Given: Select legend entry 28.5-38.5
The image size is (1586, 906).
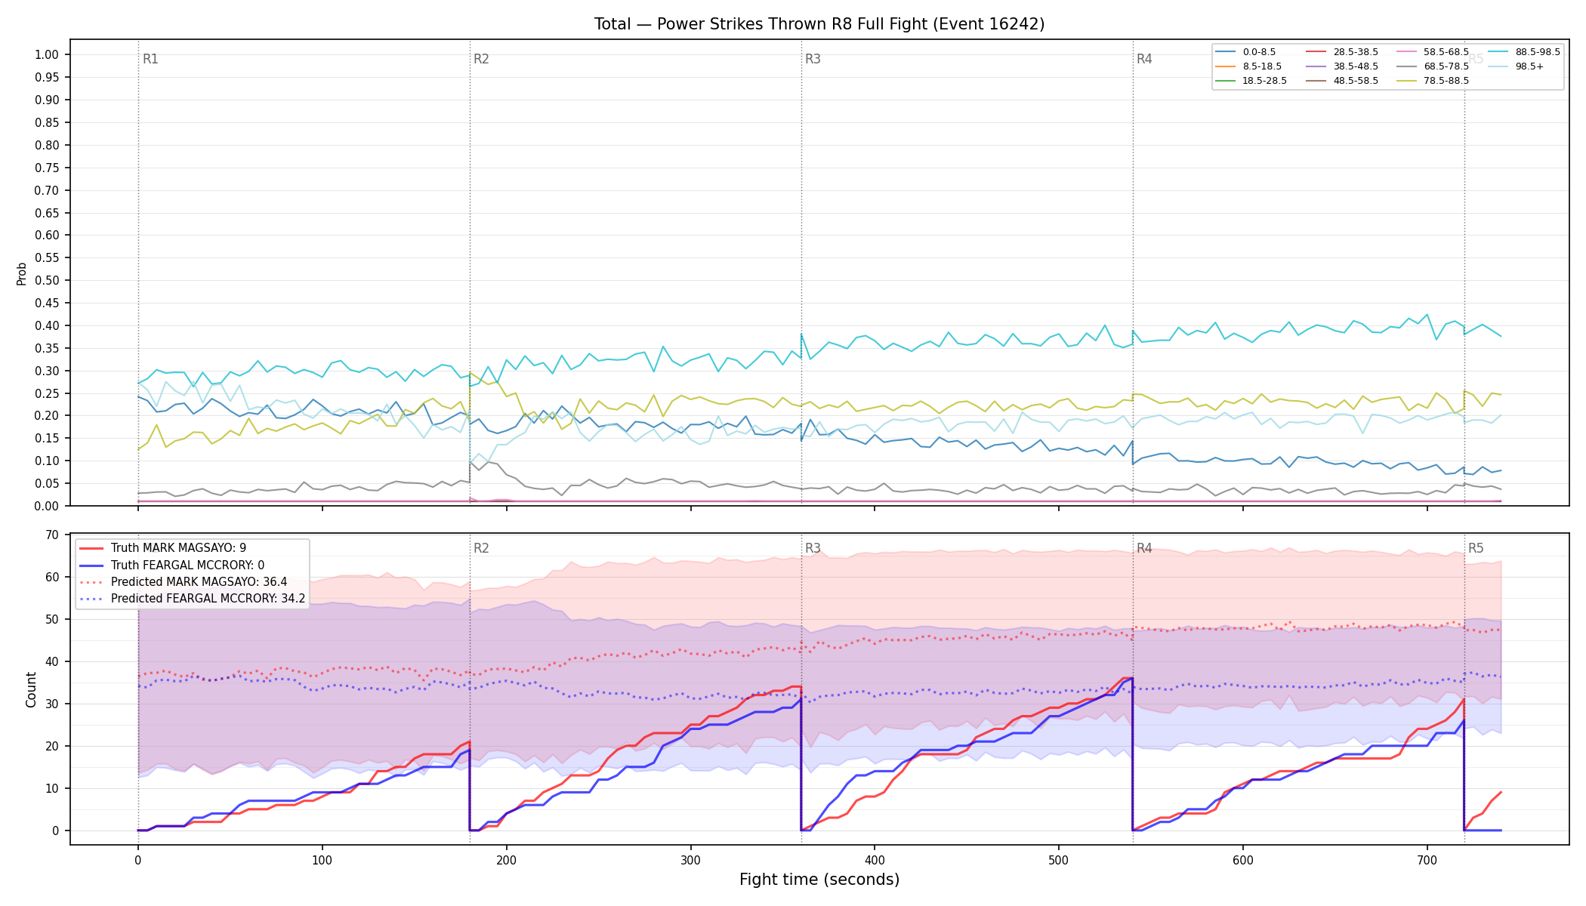Looking at the screenshot, I should pyautogui.click(x=1341, y=52).
